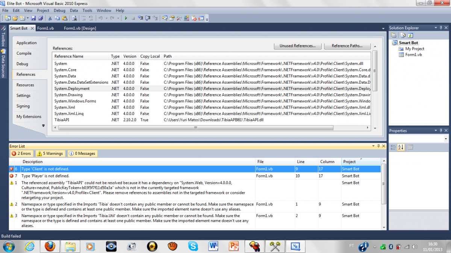
Task: Toggle the 0 Messages filter
Action: click(x=82, y=153)
